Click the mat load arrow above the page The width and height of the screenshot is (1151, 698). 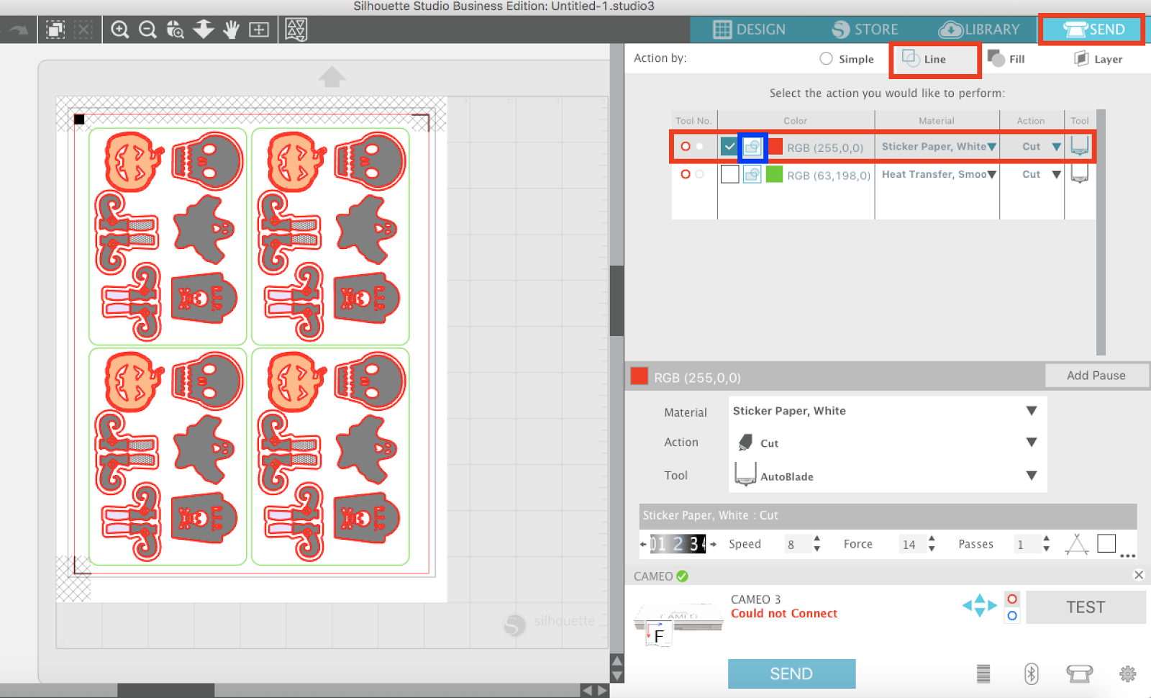pos(332,76)
